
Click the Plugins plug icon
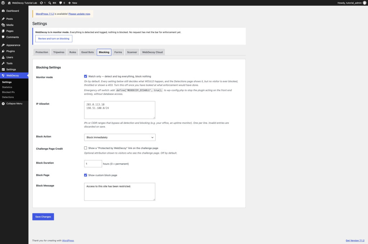tap(3, 51)
